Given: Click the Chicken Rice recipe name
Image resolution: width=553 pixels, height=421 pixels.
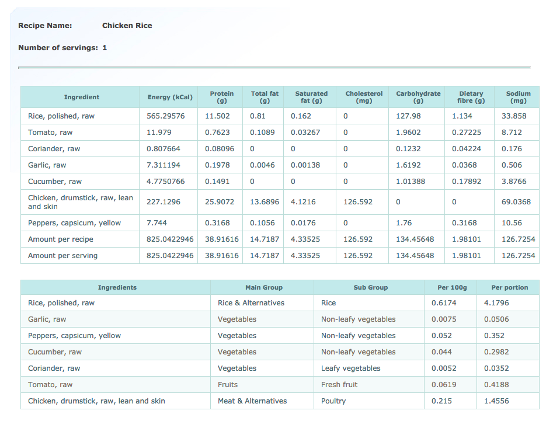Looking at the screenshot, I should [x=127, y=25].
